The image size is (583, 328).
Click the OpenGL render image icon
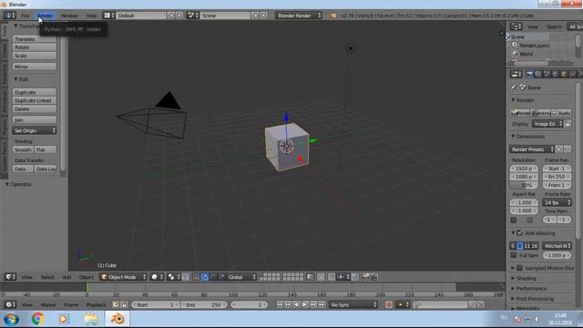[366, 277]
